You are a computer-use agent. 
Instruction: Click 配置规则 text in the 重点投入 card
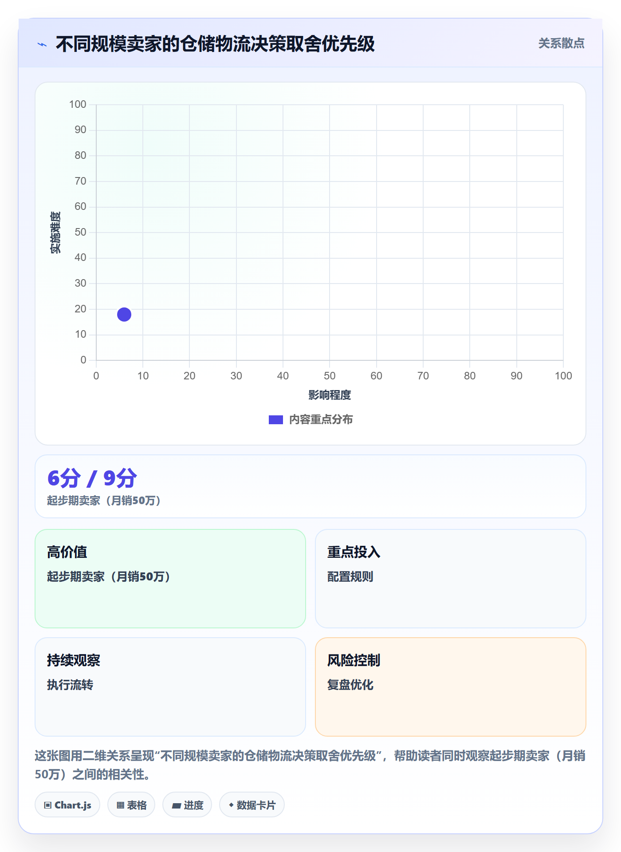click(350, 576)
